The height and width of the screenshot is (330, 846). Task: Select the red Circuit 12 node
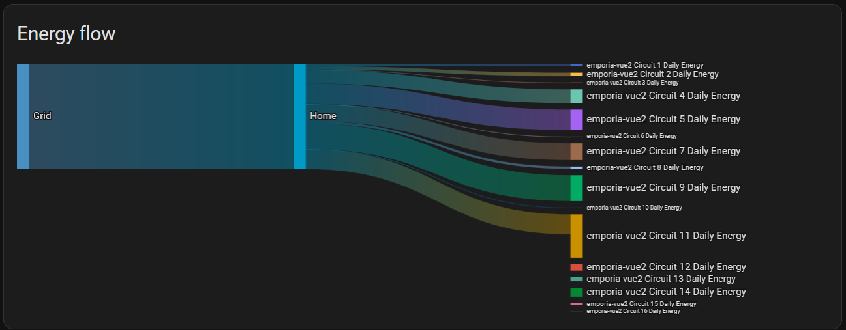576,268
